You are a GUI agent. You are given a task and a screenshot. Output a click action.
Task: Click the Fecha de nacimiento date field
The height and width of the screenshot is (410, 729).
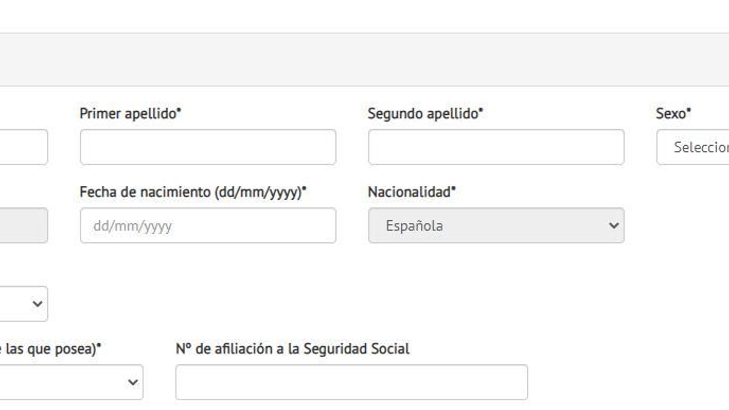[208, 225]
